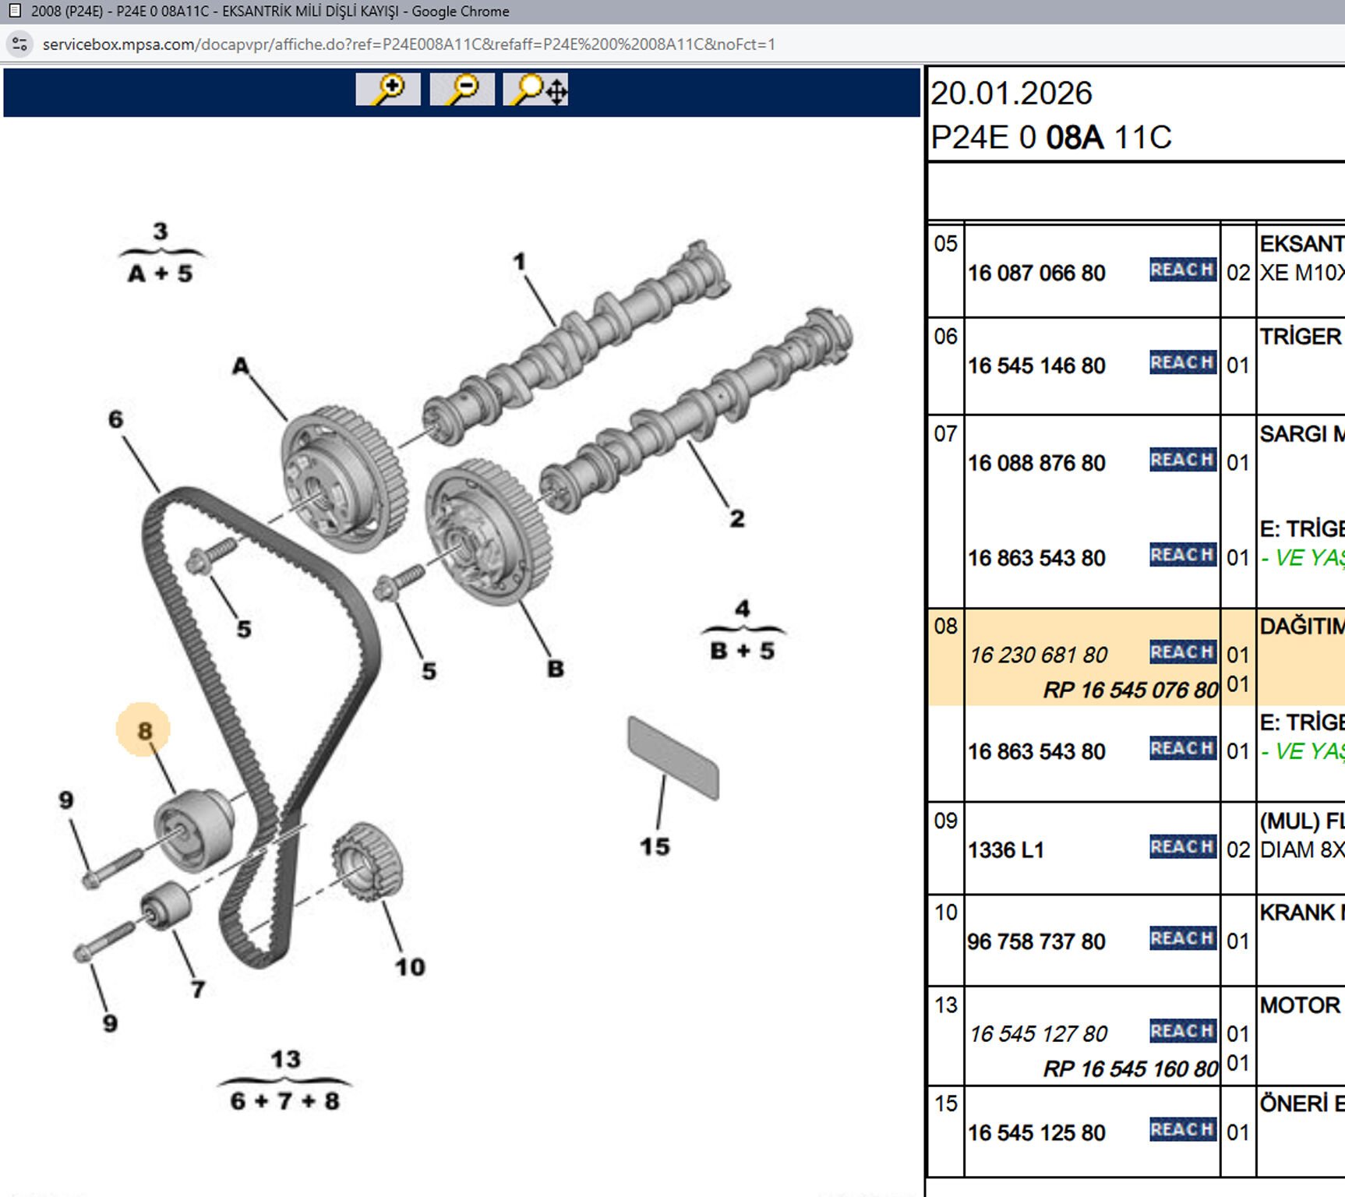1345x1197 pixels.
Task: Click callout 1 for the camshaft
Action: point(519,262)
